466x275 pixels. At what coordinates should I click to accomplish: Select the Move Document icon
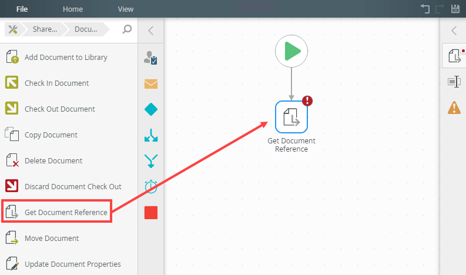tap(12, 237)
